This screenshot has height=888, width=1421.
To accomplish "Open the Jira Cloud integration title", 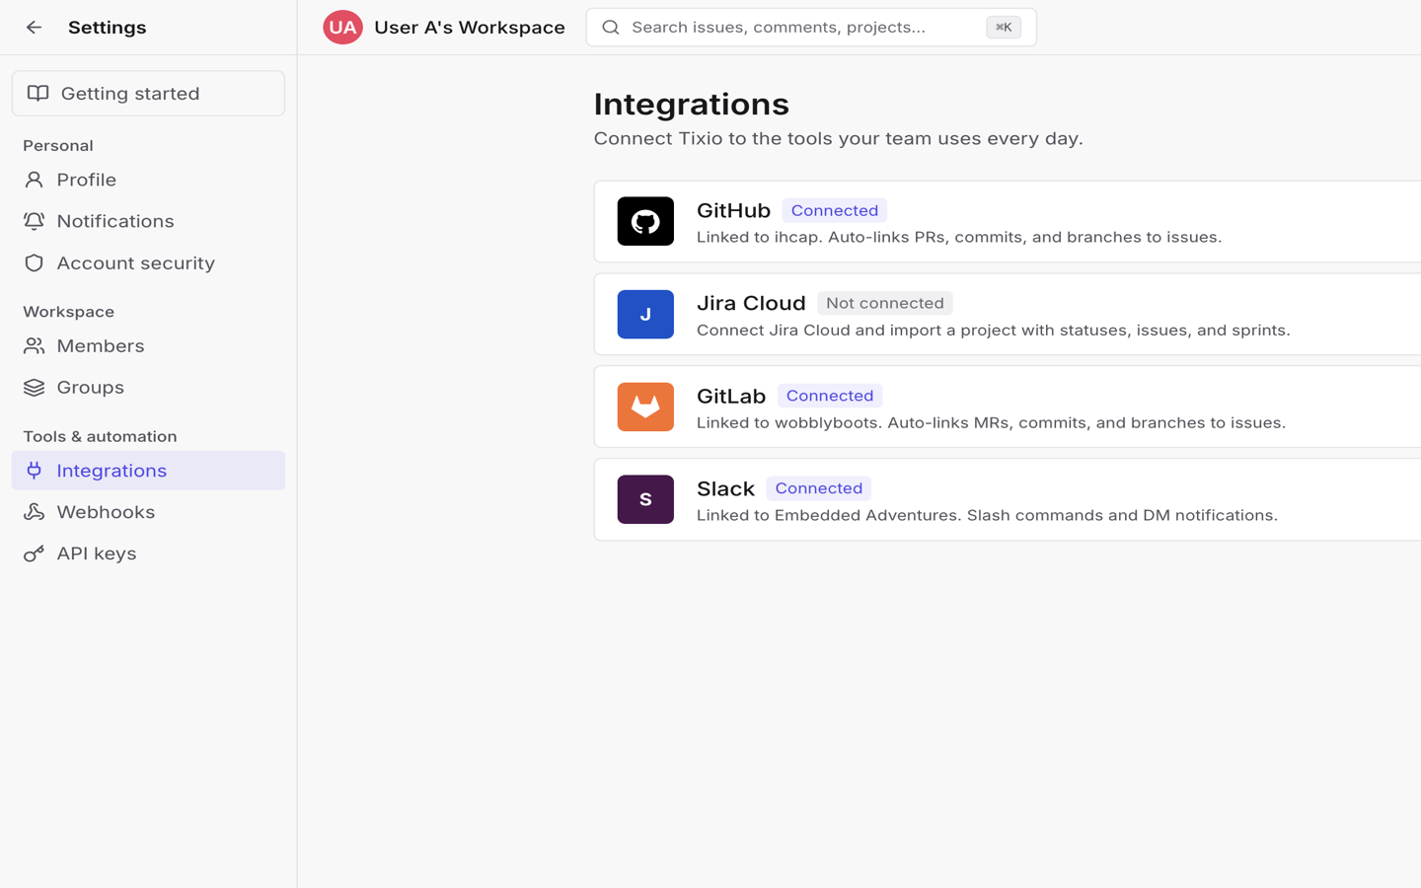I will [x=751, y=303].
